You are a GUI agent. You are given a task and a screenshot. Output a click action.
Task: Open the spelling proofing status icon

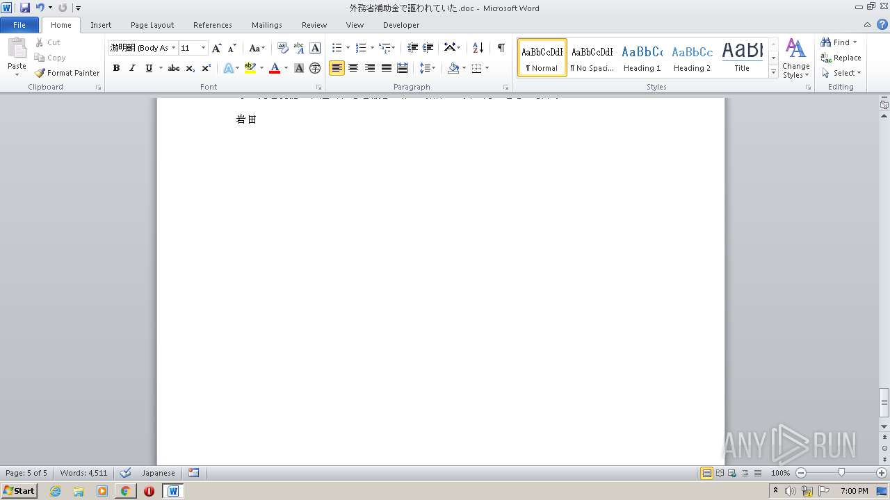point(125,473)
